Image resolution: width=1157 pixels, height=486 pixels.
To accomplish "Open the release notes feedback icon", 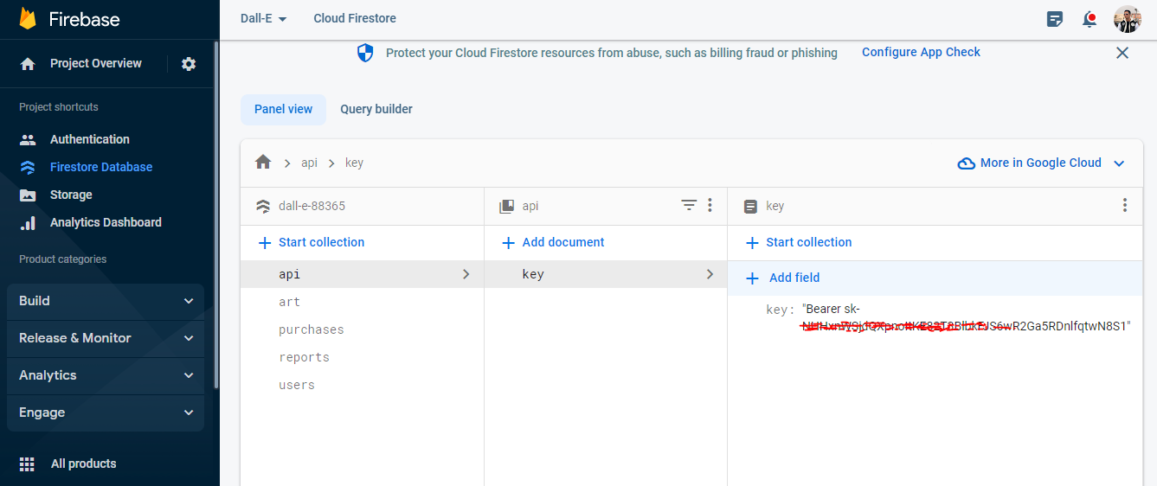I will pyautogui.click(x=1054, y=19).
